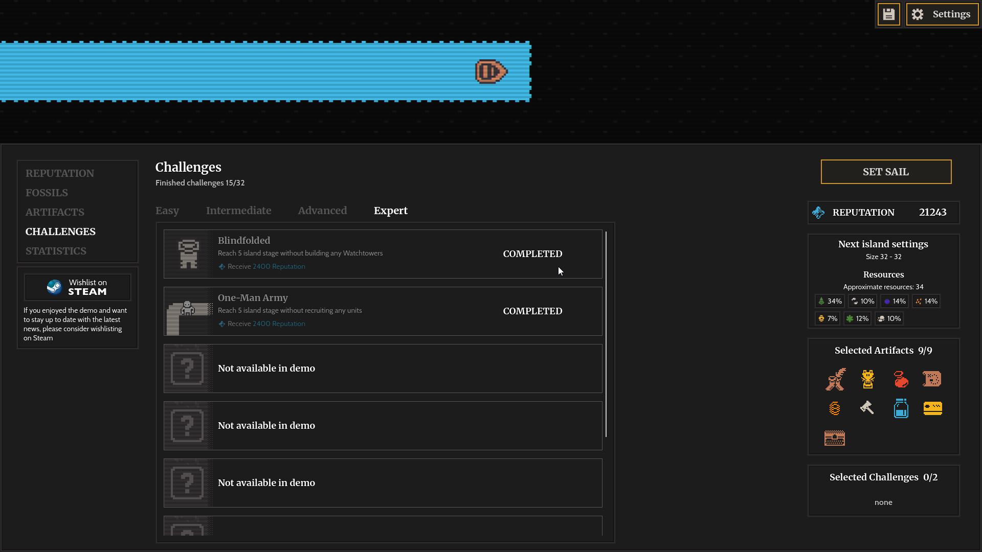Image resolution: width=982 pixels, height=552 pixels.
Task: Click the yellow ticket card artifact
Action: [932, 408]
